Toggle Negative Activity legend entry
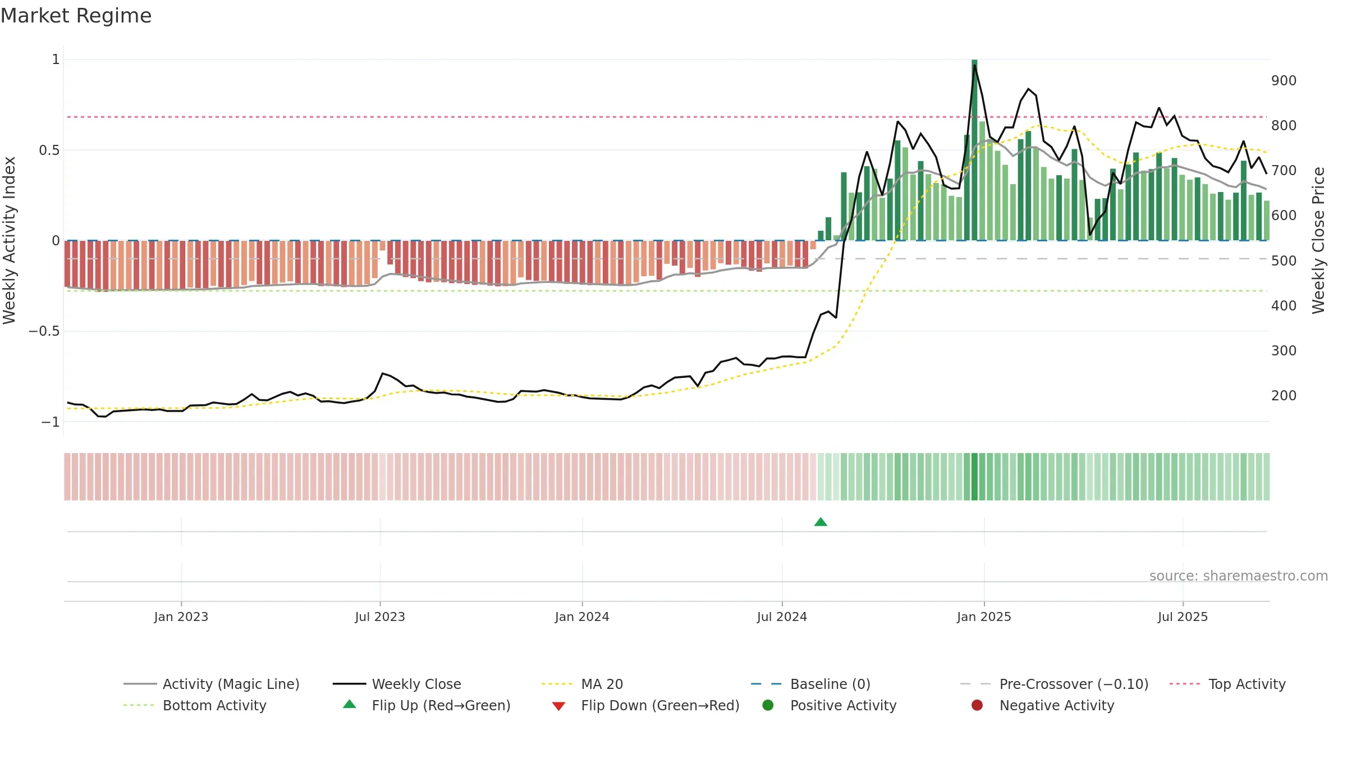 (x=1043, y=705)
